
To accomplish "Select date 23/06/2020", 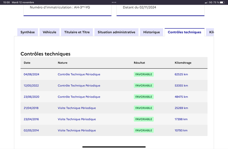I will [x=31, y=97].
